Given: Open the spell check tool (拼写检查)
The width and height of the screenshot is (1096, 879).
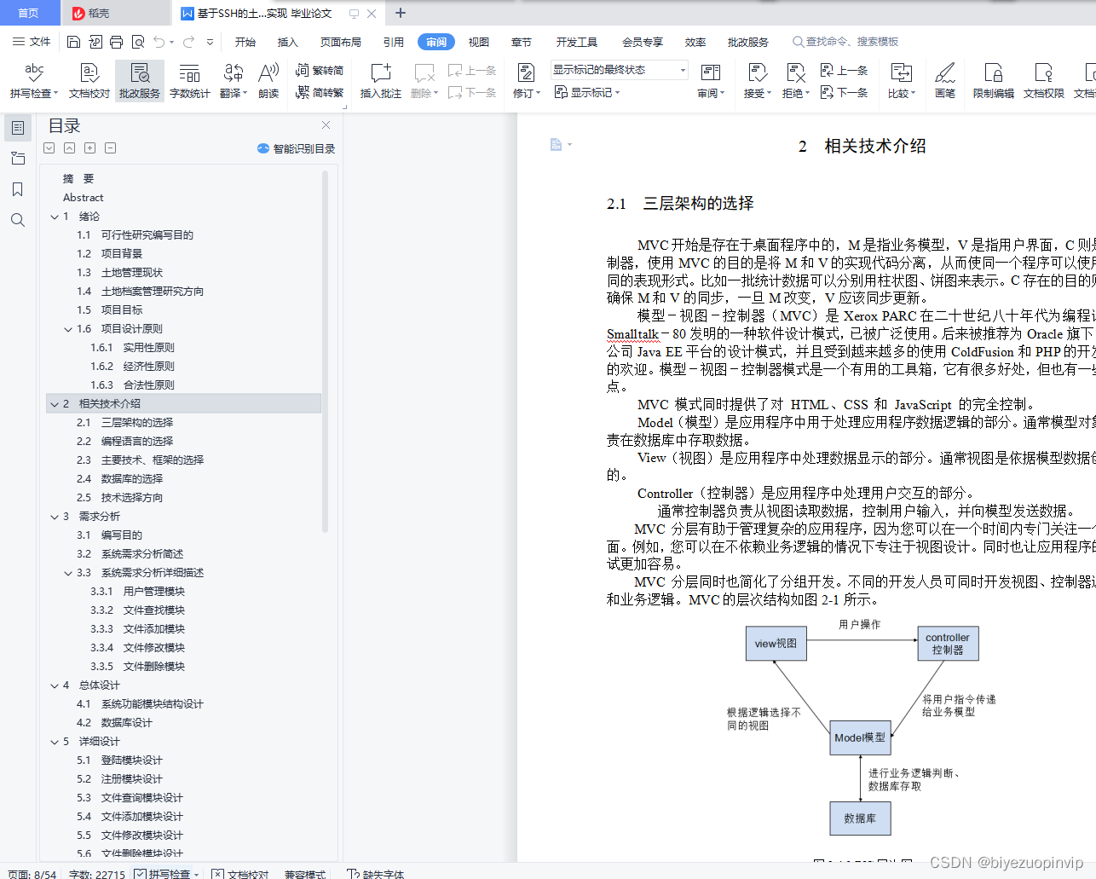Looking at the screenshot, I should click(34, 81).
